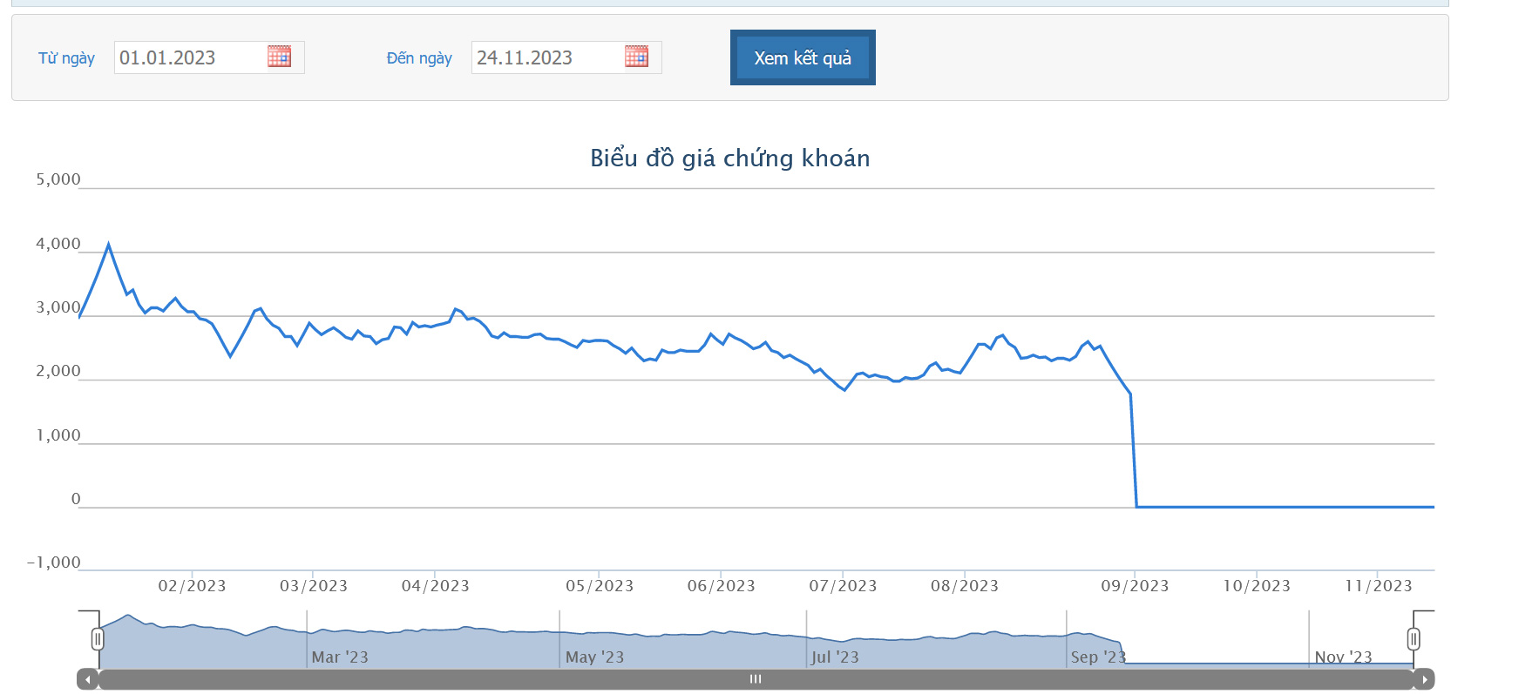Viewport: 1539px width, 694px height.
Task: Click the chart title Biểu đồ giá chứng khoán
Action: coord(729,158)
